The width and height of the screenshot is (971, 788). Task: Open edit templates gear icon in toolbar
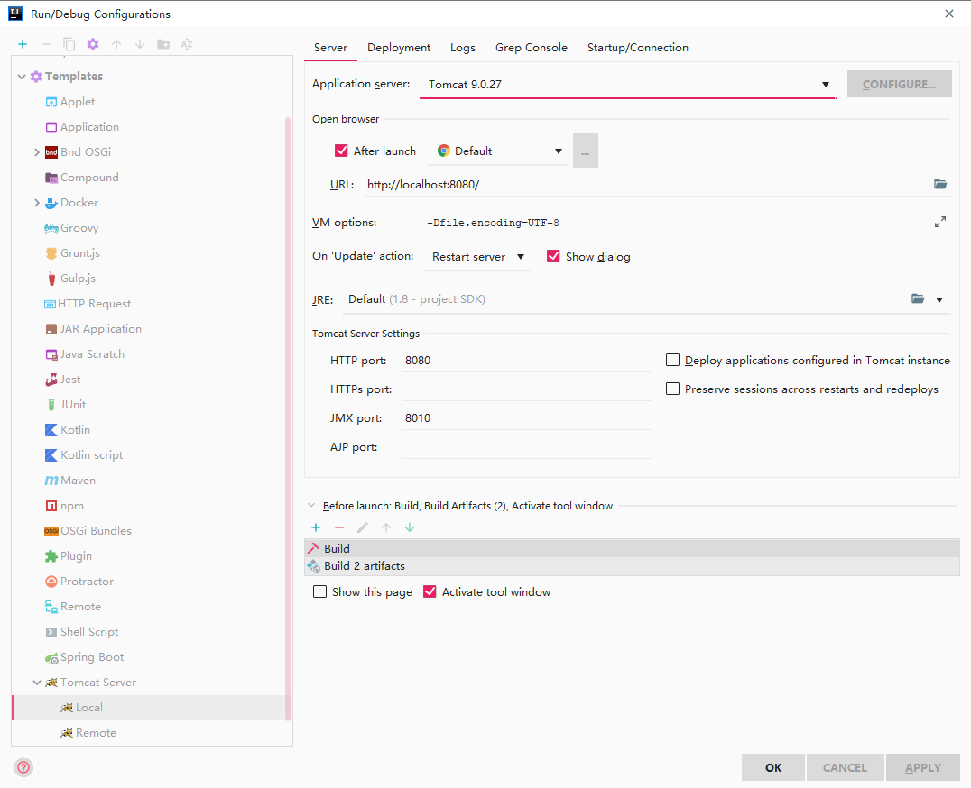[93, 44]
